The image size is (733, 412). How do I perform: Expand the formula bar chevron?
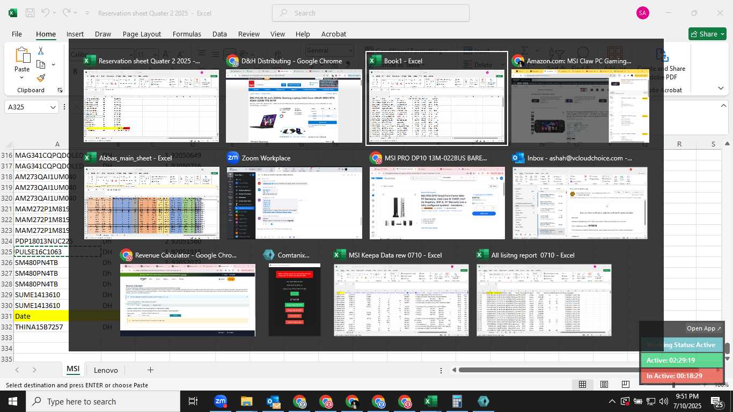(723, 106)
